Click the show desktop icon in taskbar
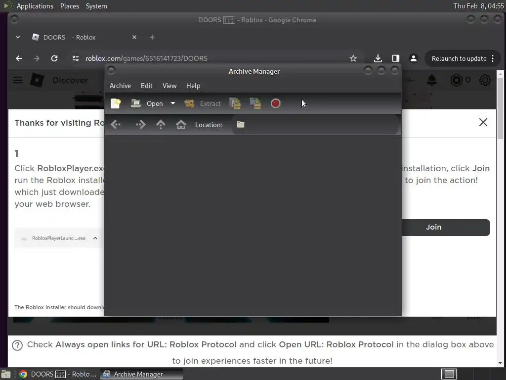The image size is (506, 380). (5, 374)
